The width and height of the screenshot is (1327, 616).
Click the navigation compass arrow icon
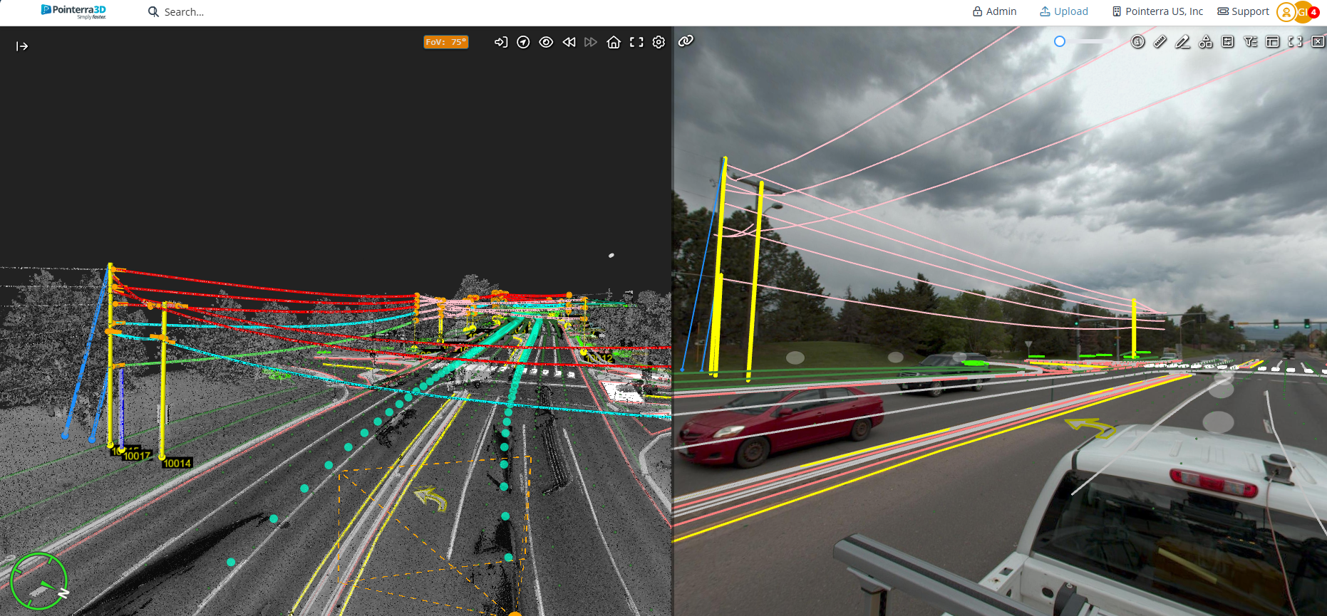click(x=523, y=42)
